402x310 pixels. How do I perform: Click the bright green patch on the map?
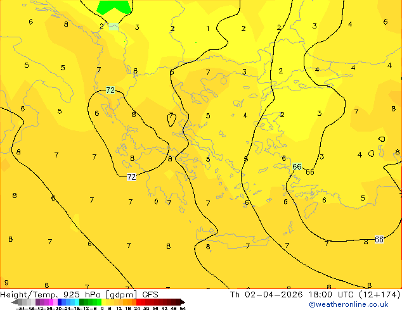(114, 7)
